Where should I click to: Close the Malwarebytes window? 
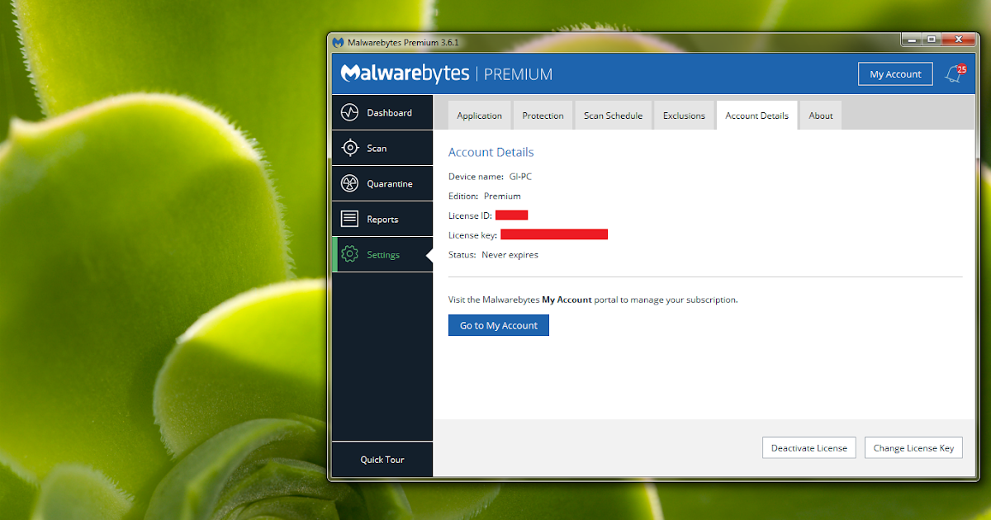tap(960, 39)
